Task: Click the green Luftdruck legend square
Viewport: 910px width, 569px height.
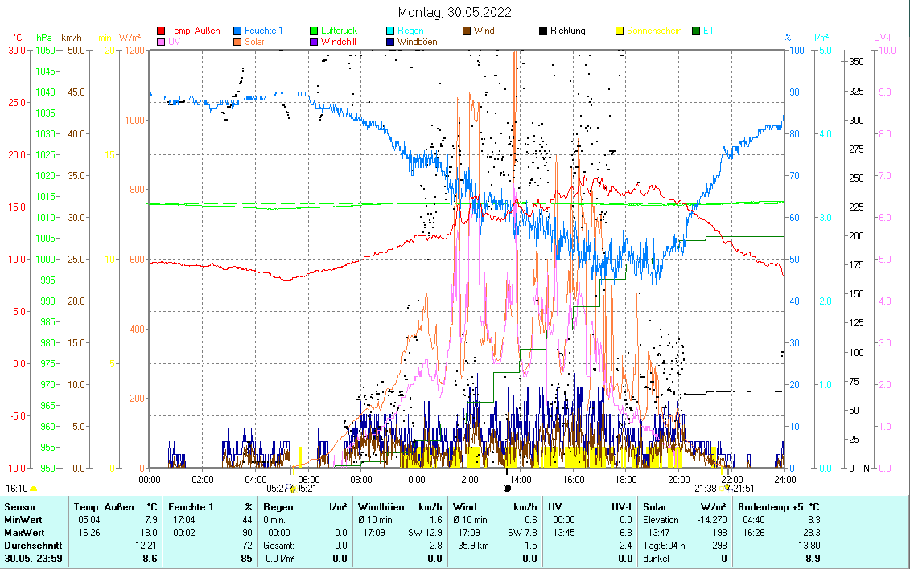Action: (314, 31)
